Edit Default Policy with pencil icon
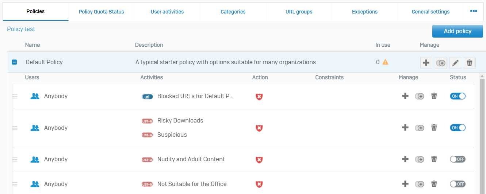The width and height of the screenshot is (486, 194). click(455, 63)
